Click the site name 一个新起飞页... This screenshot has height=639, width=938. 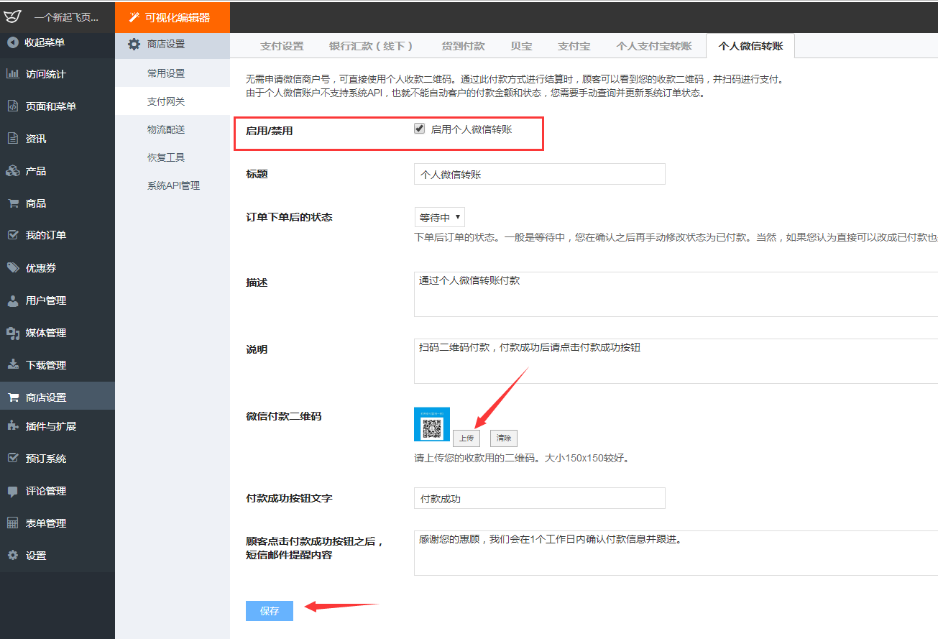[x=66, y=17]
